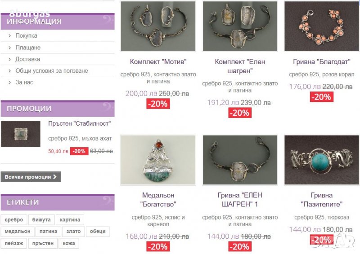Click the Гривна "ЕЛЕН ШАГРЕН" 1 title
Screen dimensions: 360x254
240,200
